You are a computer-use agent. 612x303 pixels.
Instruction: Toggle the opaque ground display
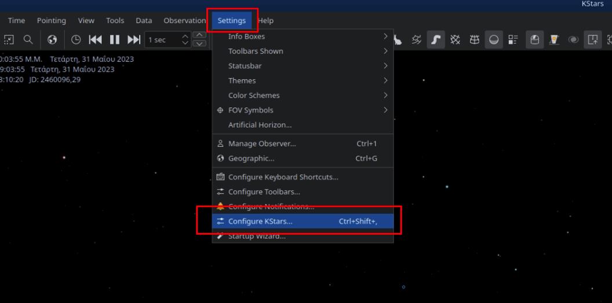pos(494,40)
